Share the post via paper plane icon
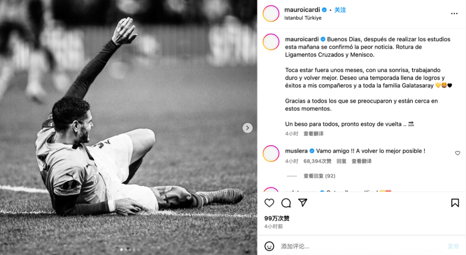466x255 pixels. pyautogui.click(x=302, y=202)
